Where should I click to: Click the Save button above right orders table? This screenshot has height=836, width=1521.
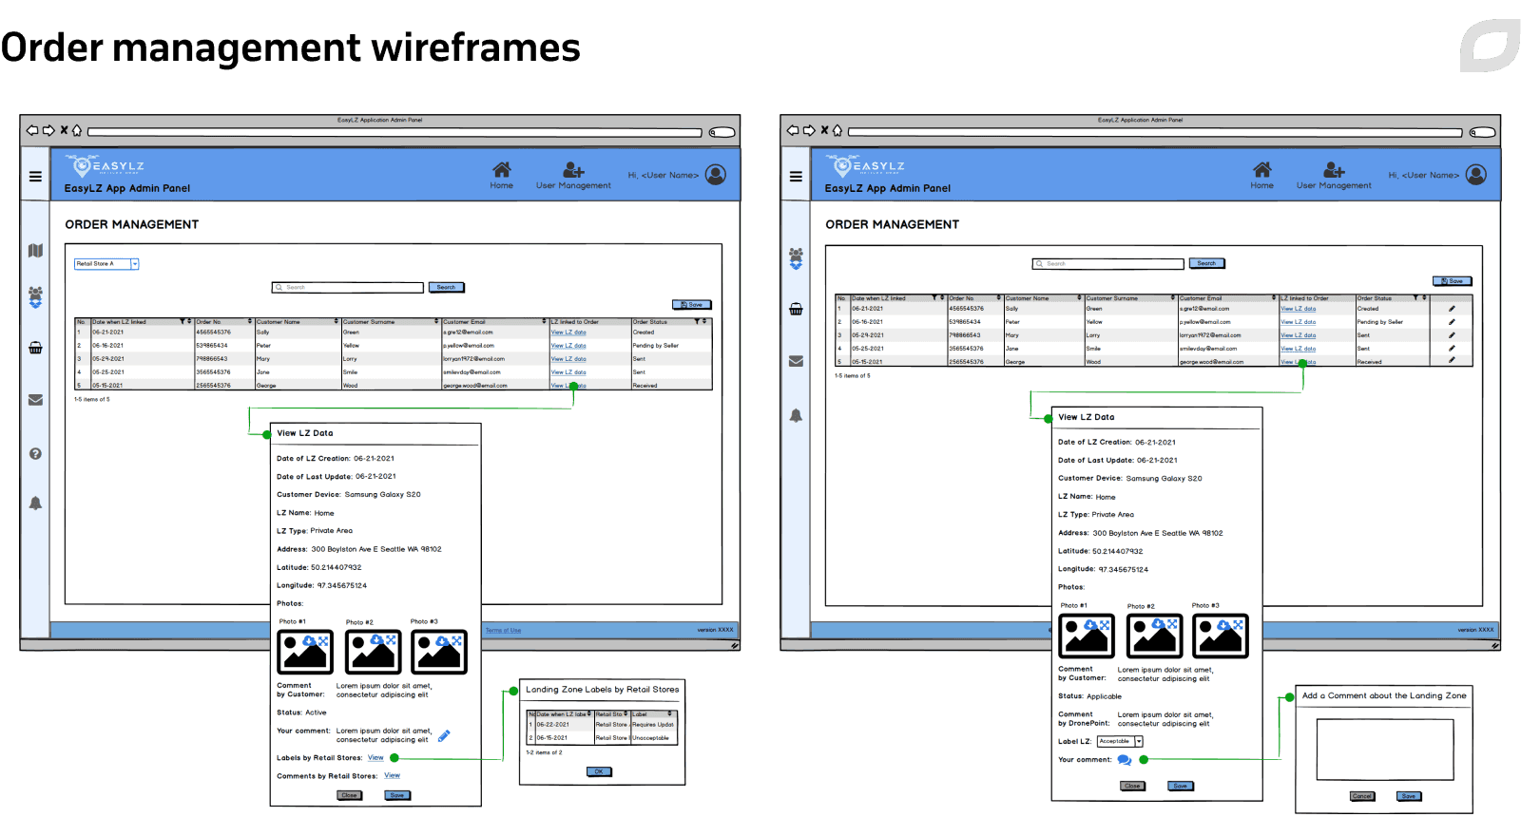tap(1452, 281)
